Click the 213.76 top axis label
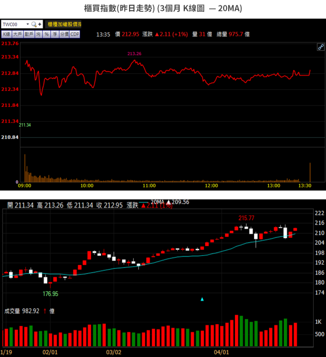This screenshot has height=357, width=326. pyautogui.click(x=10, y=43)
